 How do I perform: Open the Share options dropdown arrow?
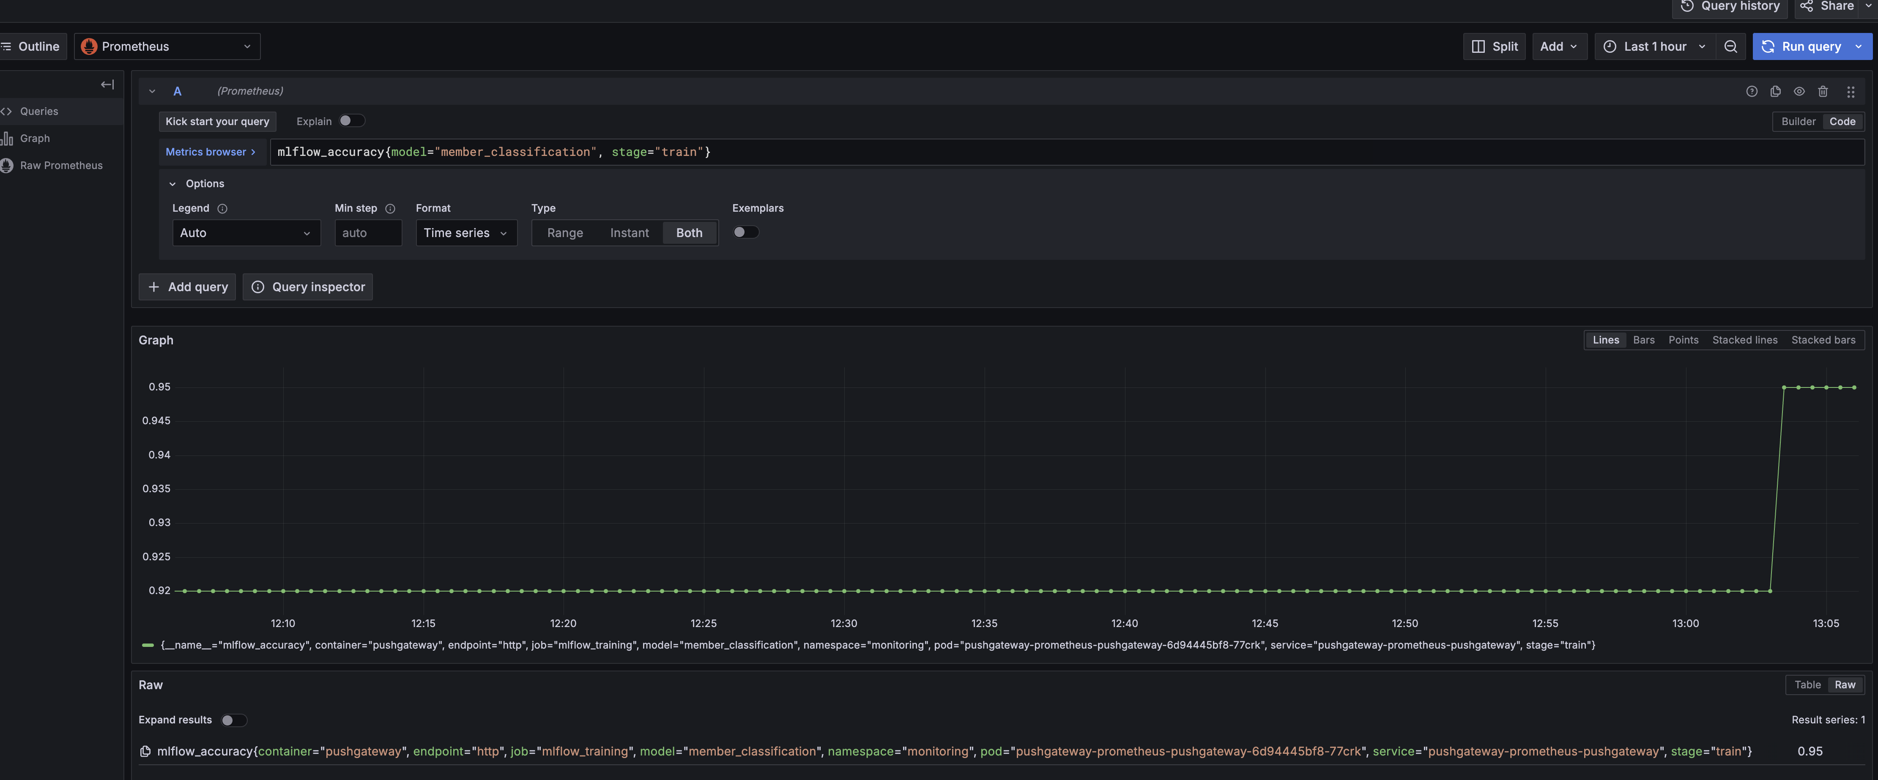click(1869, 6)
